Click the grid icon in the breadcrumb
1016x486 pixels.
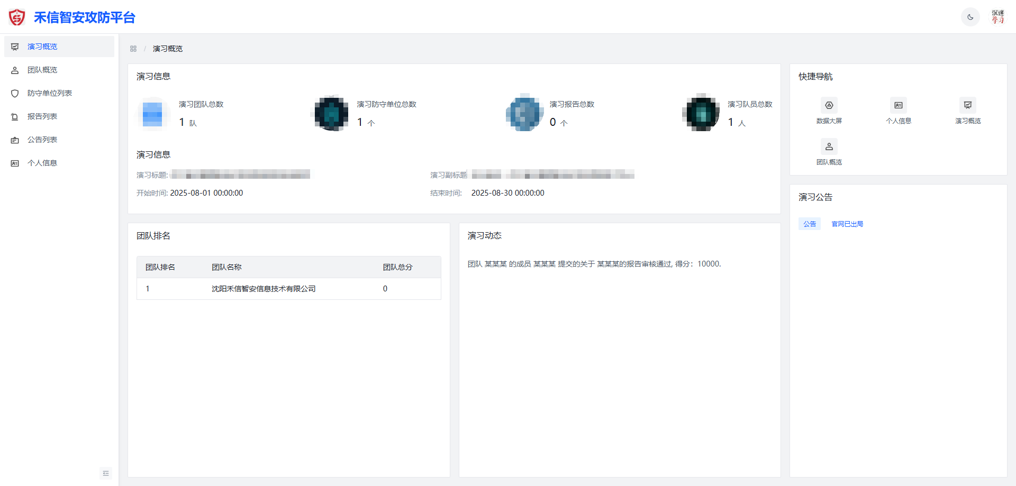(133, 48)
